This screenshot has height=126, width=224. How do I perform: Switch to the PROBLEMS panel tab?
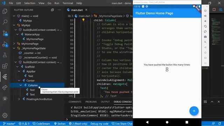(x=91, y=102)
